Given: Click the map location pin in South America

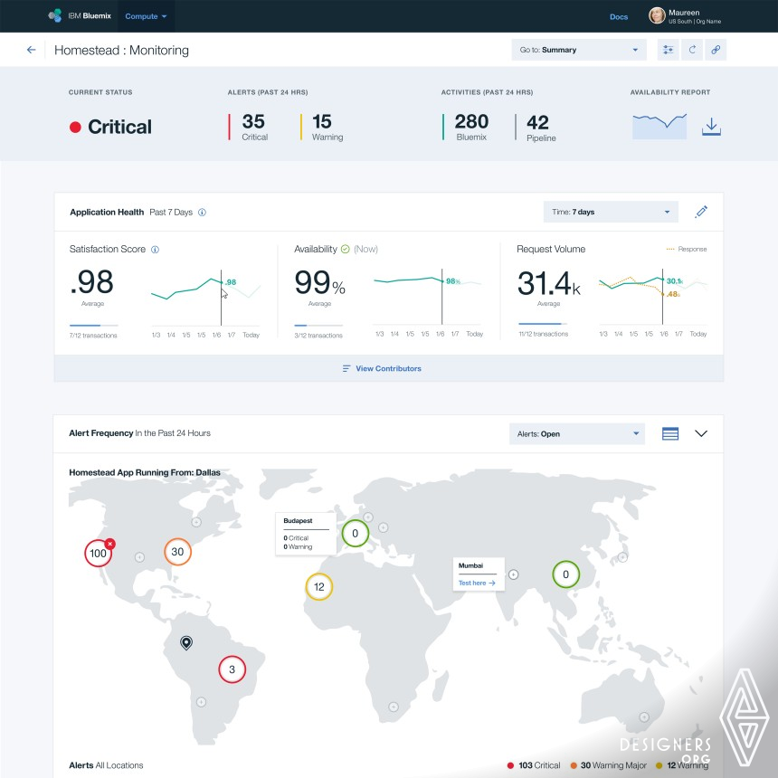Looking at the screenshot, I should 186,642.
